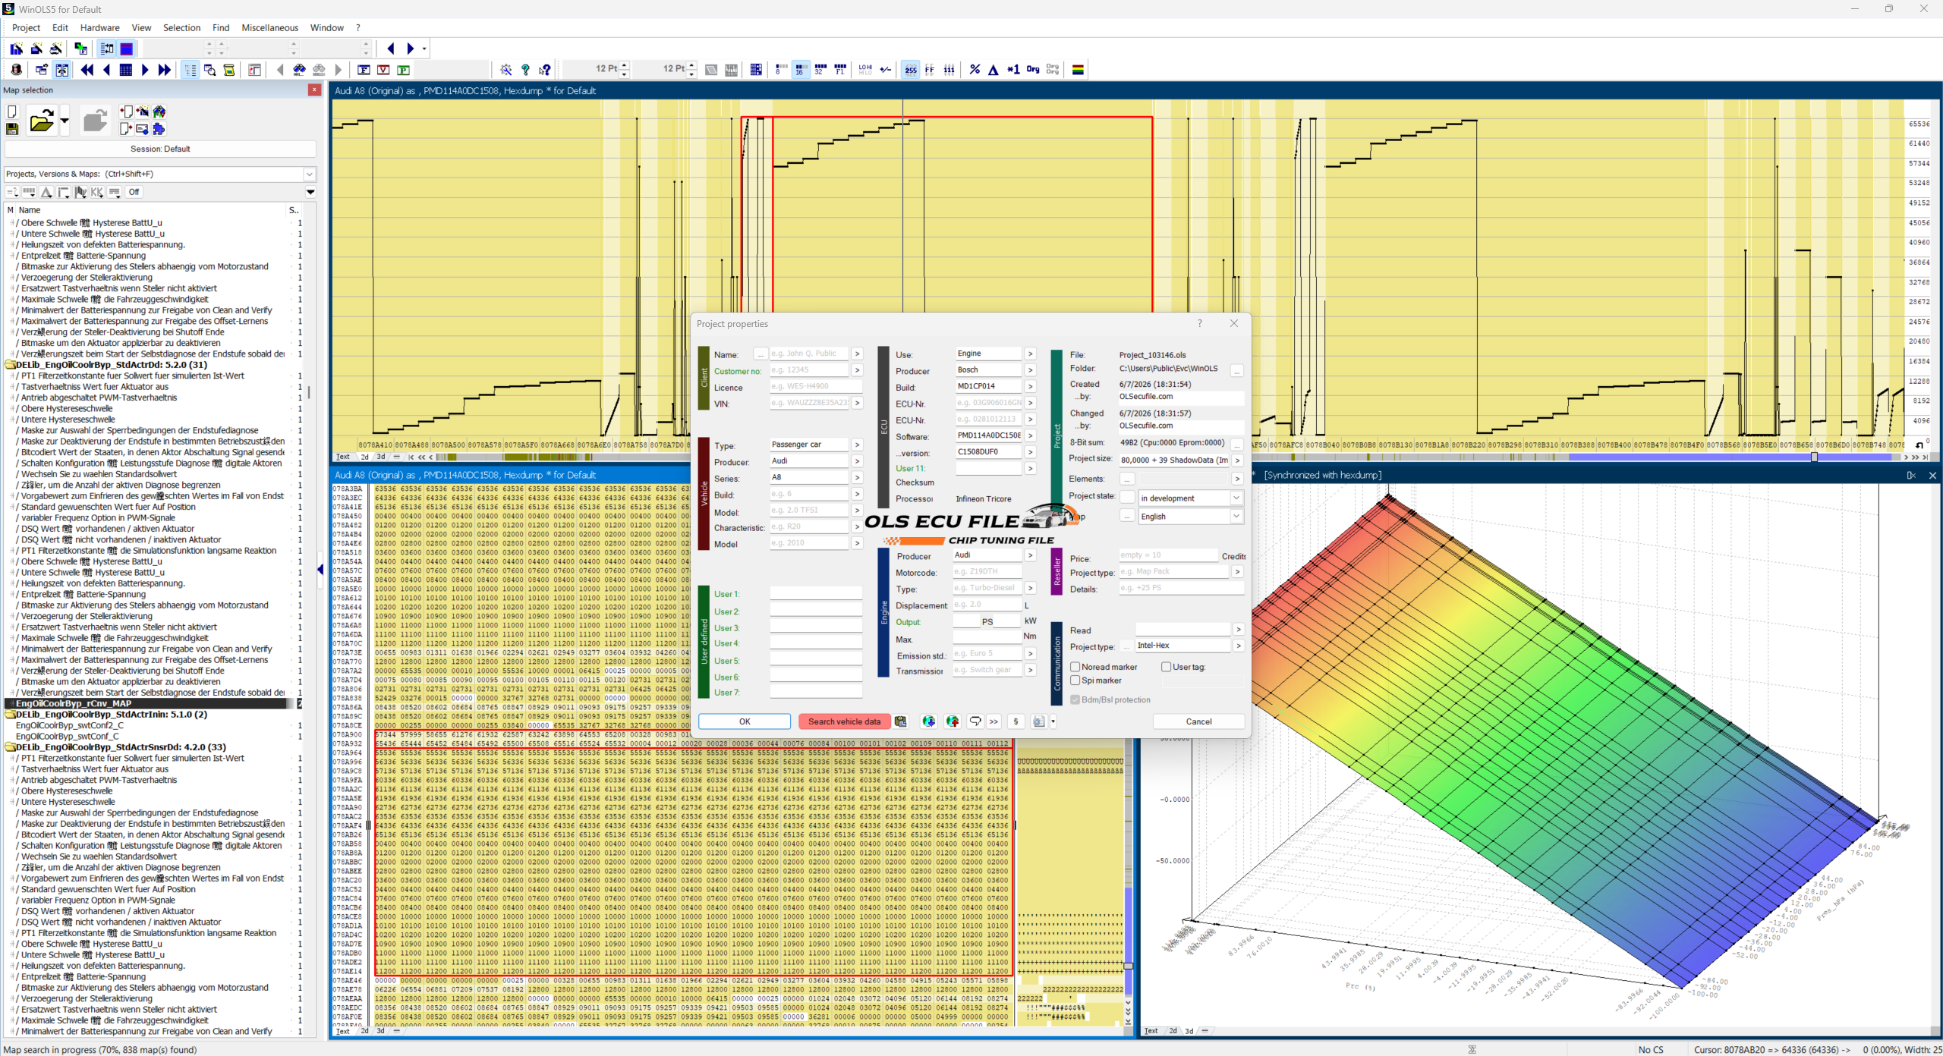The width and height of the screenshot is (1943, 1056).
Task: Click the clipboard paste icon beside Search
Action: 901,721
